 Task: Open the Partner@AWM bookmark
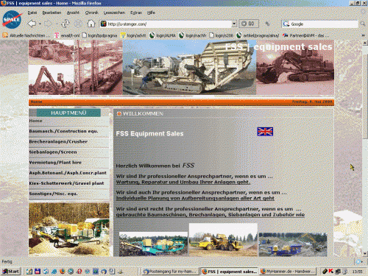click(x=305, y=35)
